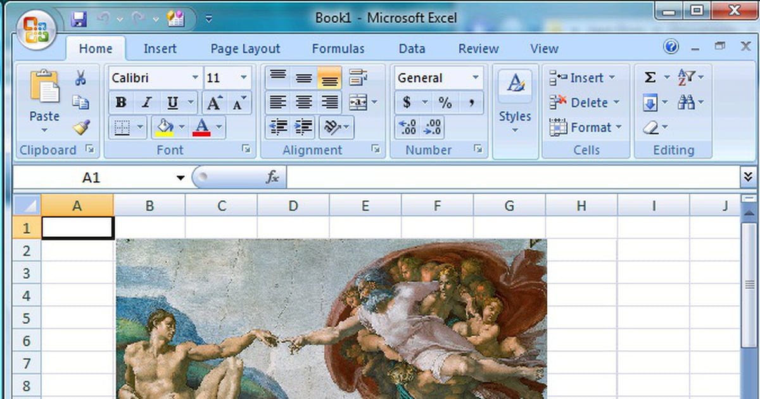
Task: Click the Select All corner button
Action: (27, 205)
